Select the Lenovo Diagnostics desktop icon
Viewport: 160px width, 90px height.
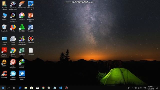tap(13, 64)
